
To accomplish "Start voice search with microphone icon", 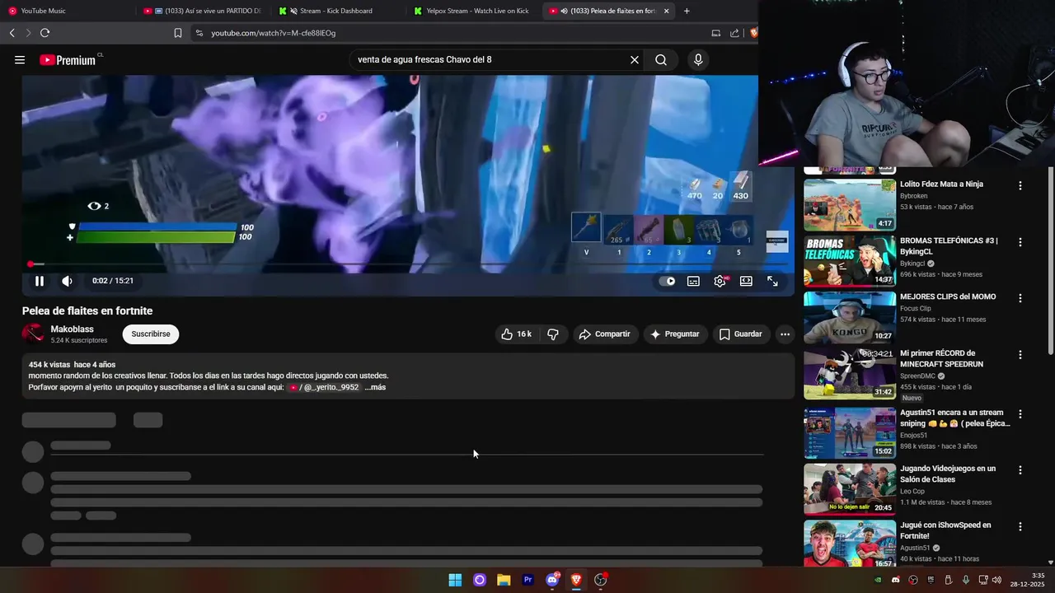I will pyautogui.click(x=698, y=59).
